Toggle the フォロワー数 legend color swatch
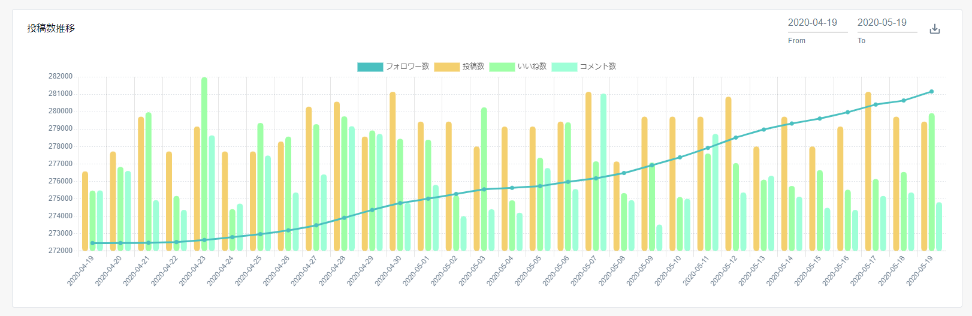 (x=370, y=67)
